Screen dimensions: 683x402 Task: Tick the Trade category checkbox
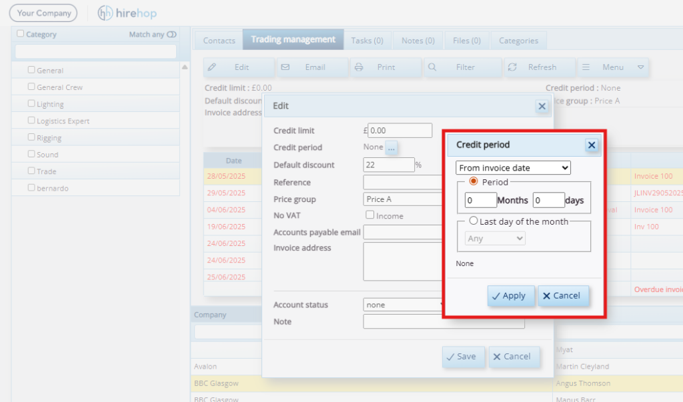coord(31,171)
